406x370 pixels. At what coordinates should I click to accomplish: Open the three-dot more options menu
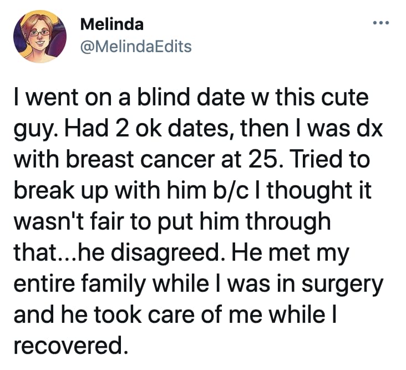click(x=382, y=24)
